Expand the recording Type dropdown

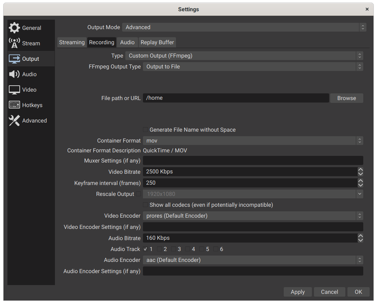(244, 55)
